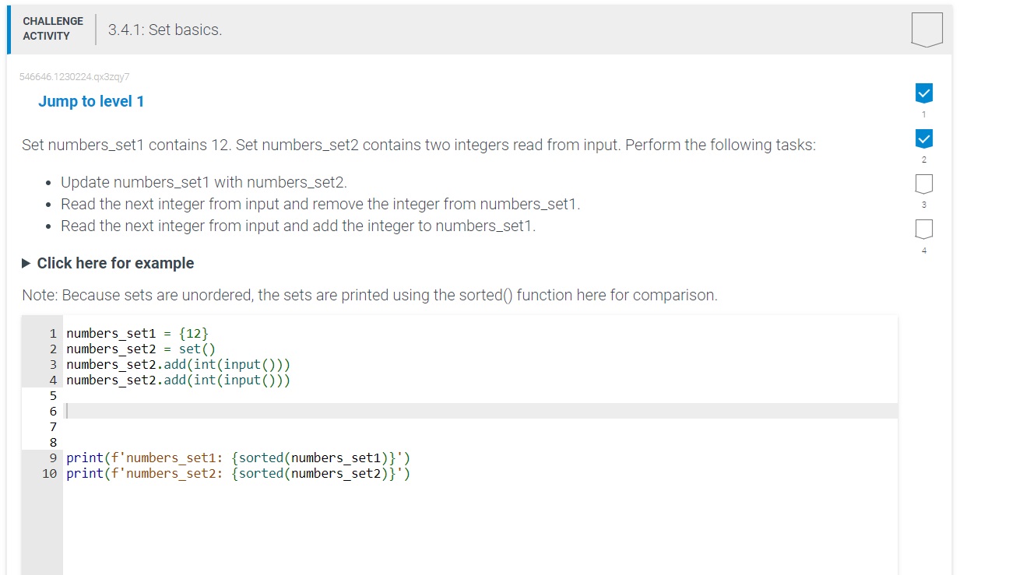Select completed level 2 checkmark
Screen dimensions: 1009x575
923,138
